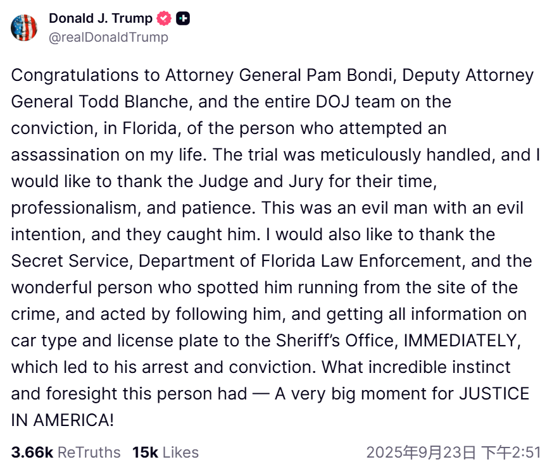Viewport: 552px width, 469px height.
Task: Open the Donald J. Trump display name
Action: click(101, 19)
